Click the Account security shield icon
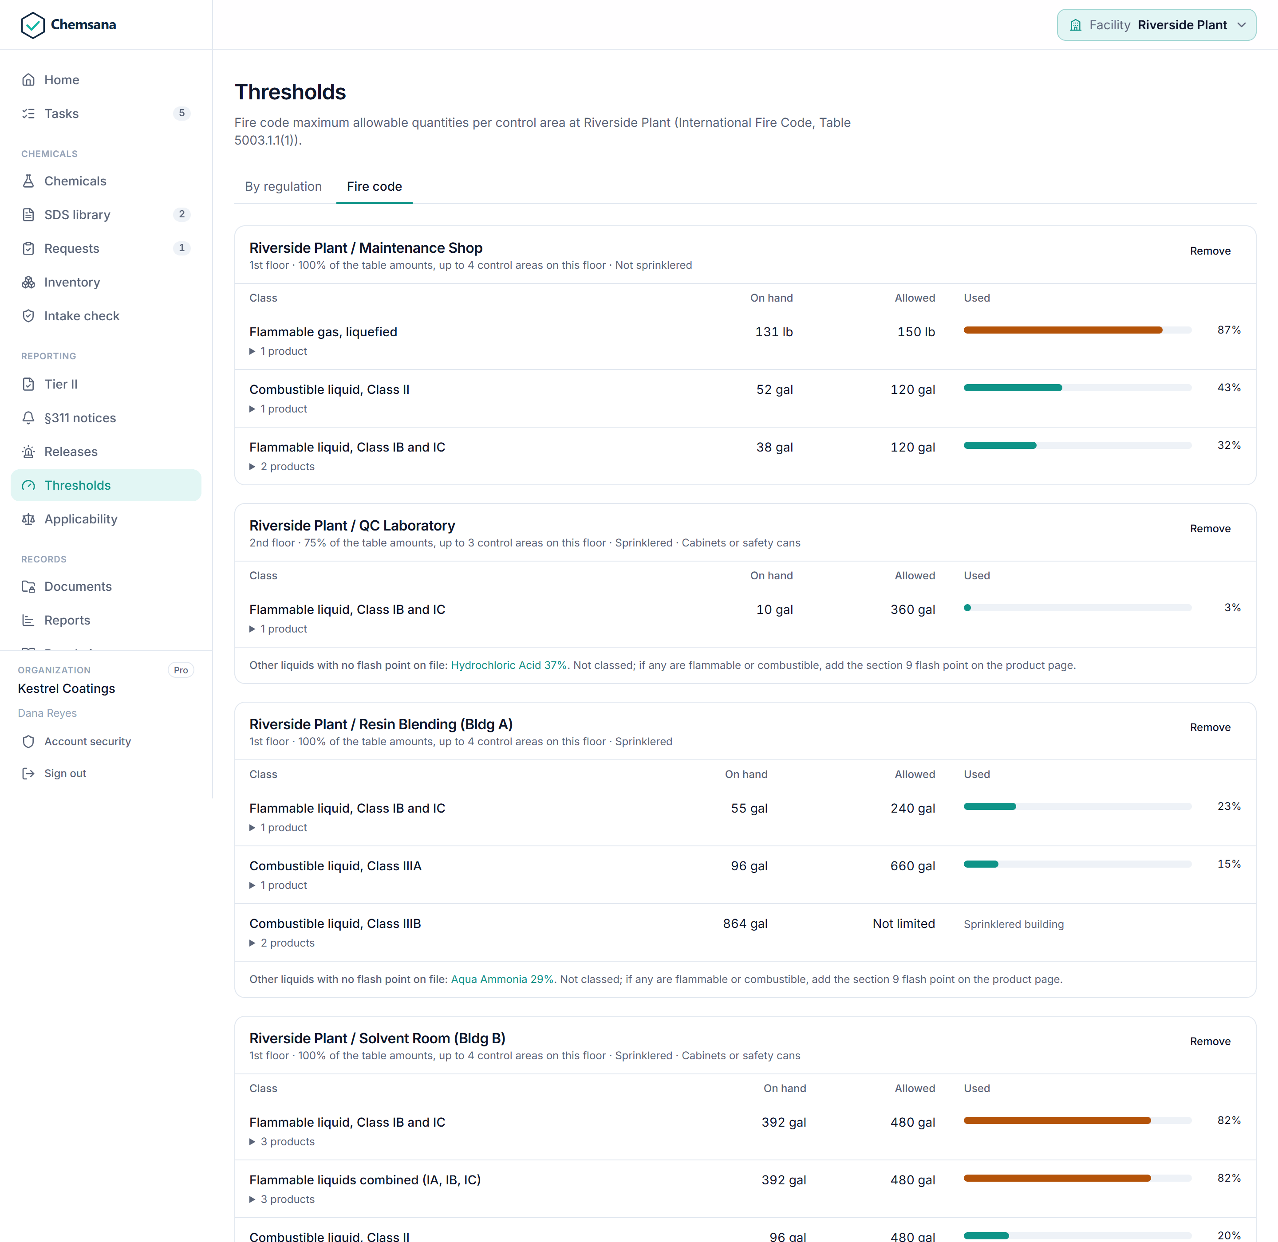Image resolution: width=1278 pixels, height=1242 pixels. click(28, 742)
